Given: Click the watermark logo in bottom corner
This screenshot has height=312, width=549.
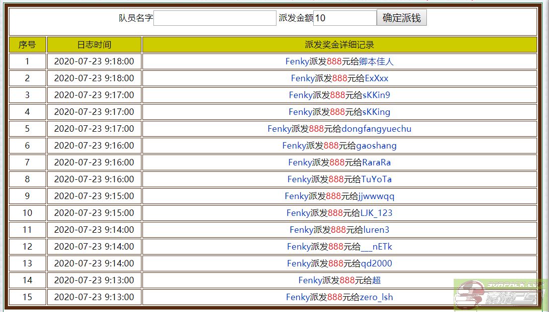Looking at the screenshot, I should 500,295.
